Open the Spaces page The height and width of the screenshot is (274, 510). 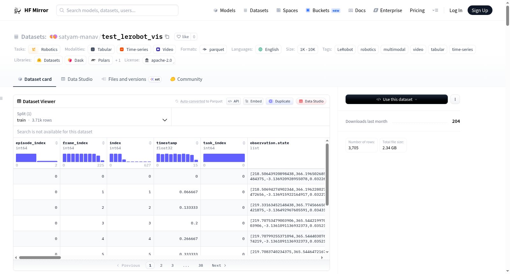(287, 10)
